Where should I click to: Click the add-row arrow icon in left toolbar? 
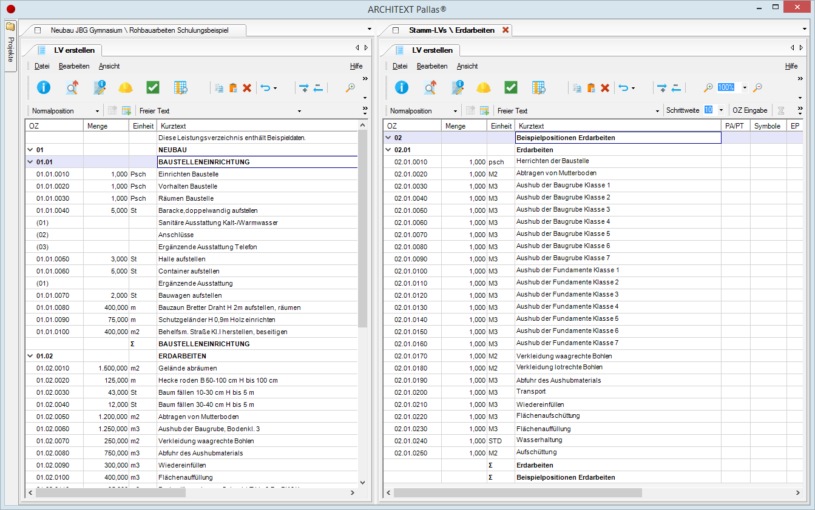tap(304, 88)
